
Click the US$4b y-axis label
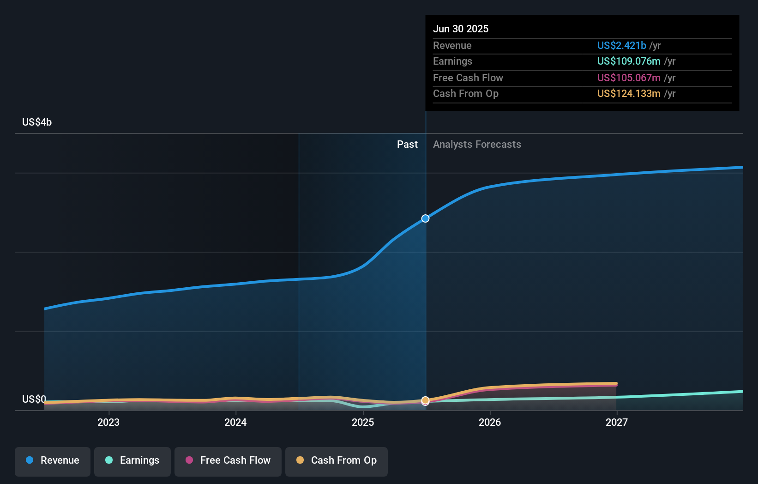(x=37, y=122)
